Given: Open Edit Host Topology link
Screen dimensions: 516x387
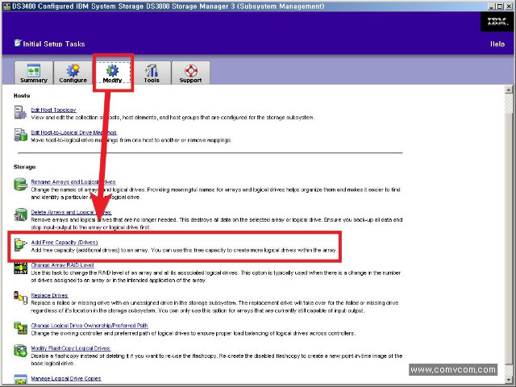Looking at the screenshot, I should coord(54,110).
